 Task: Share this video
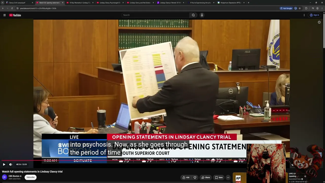click(x=205, y=177)
